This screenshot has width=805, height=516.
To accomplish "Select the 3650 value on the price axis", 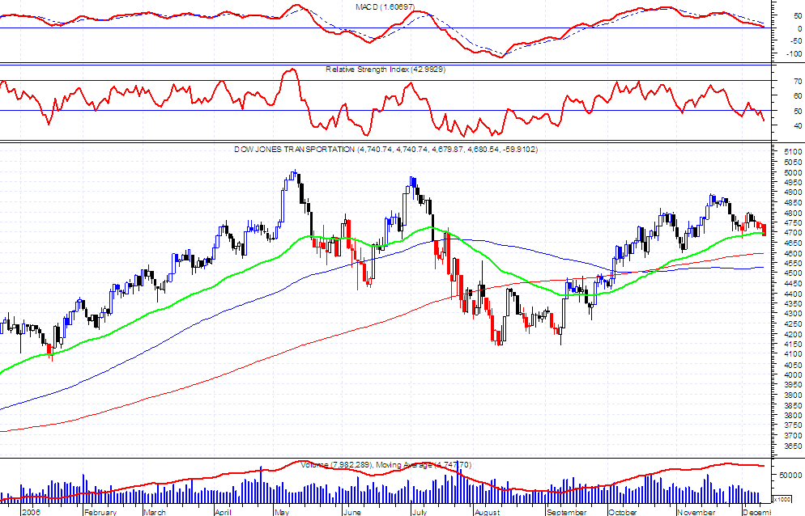I will (x=793, y=446).
